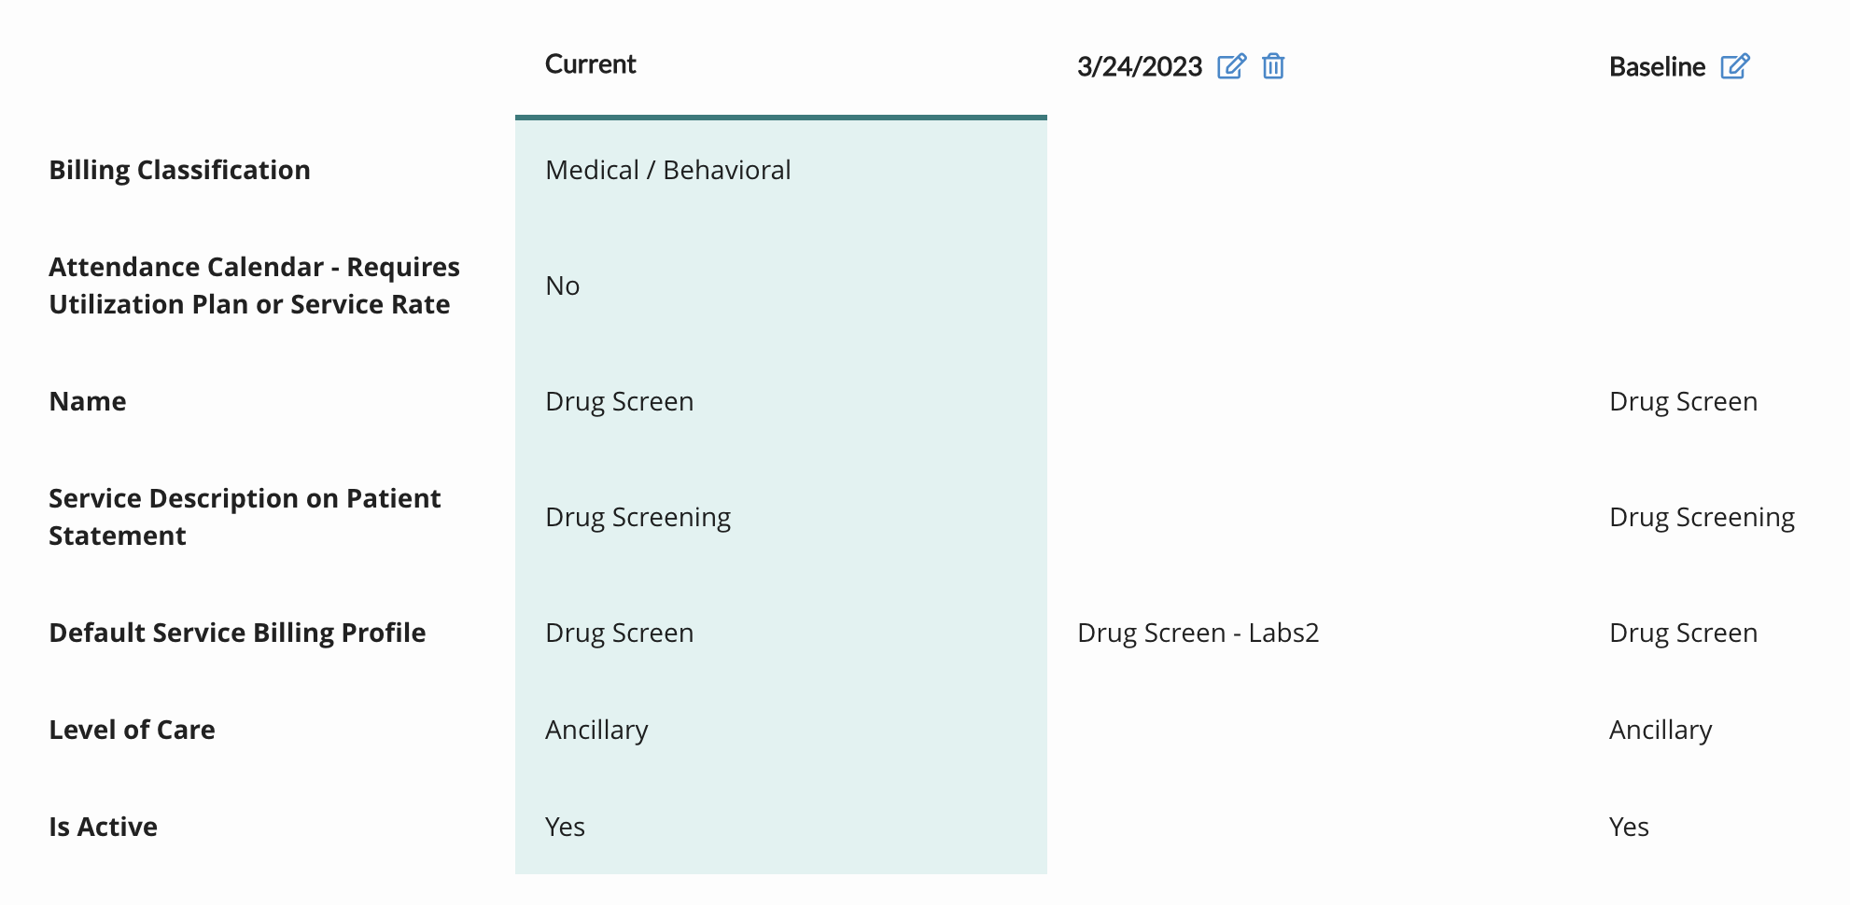Screen dimensions: 1850x905
Task: Select the 'No' attendance calendar value
Action: pos(563,285)
